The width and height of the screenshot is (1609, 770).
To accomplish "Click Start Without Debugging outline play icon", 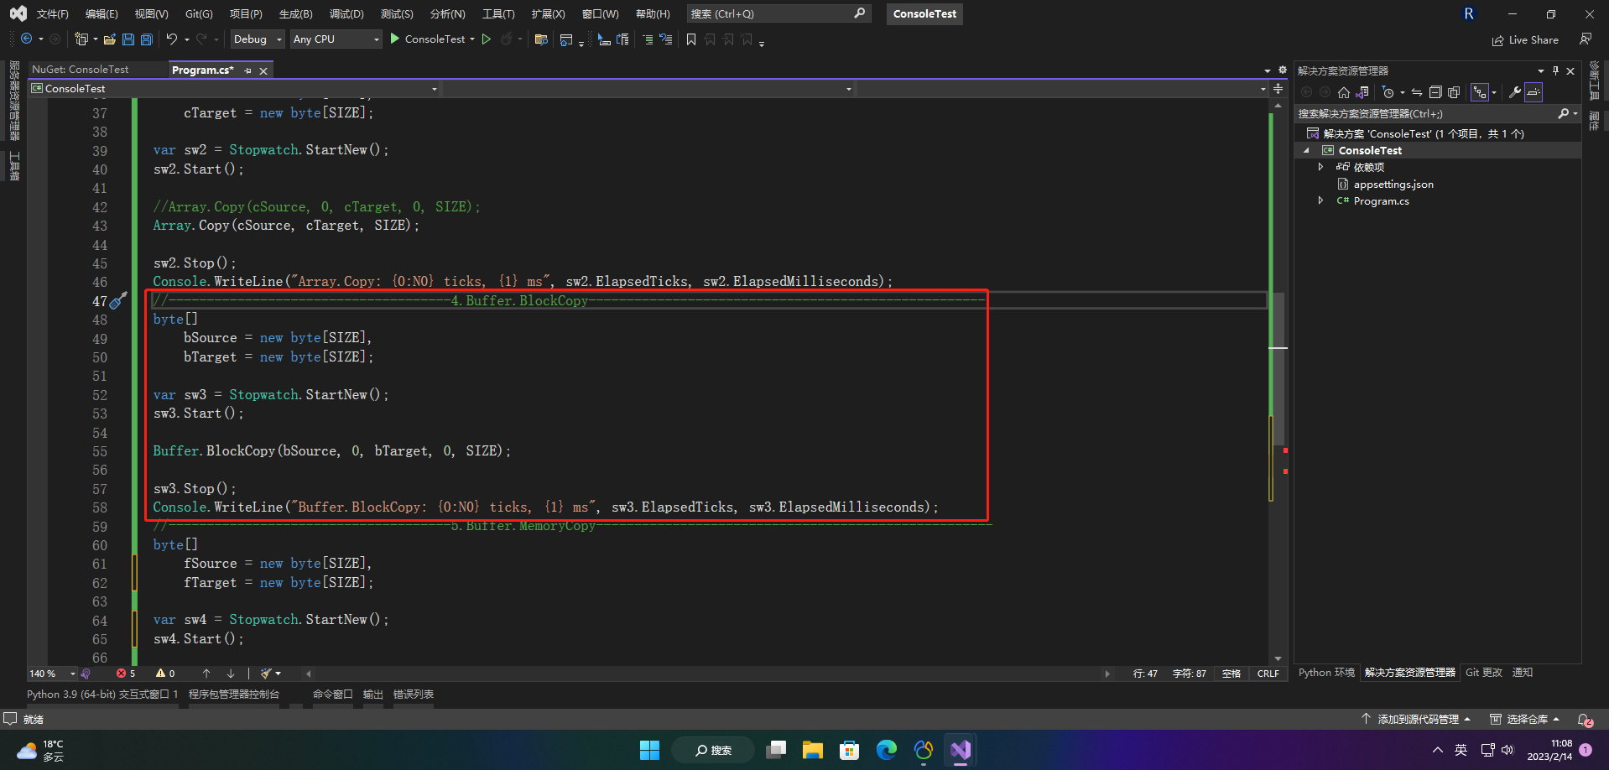I will point(487,39).
